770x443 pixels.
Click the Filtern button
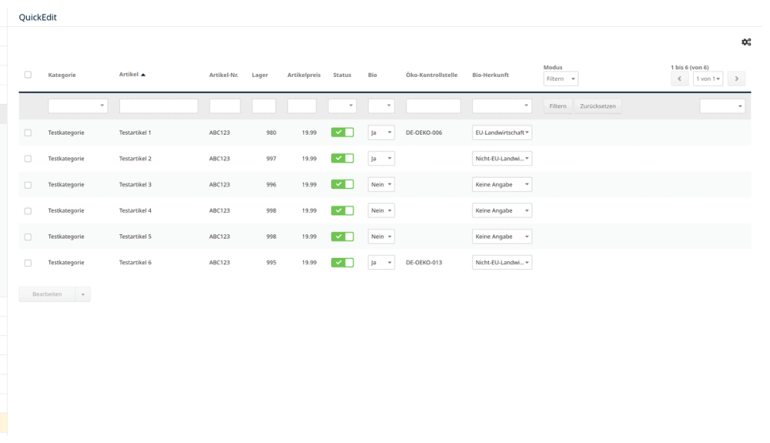pyautogui.click(x=557, y=106)
